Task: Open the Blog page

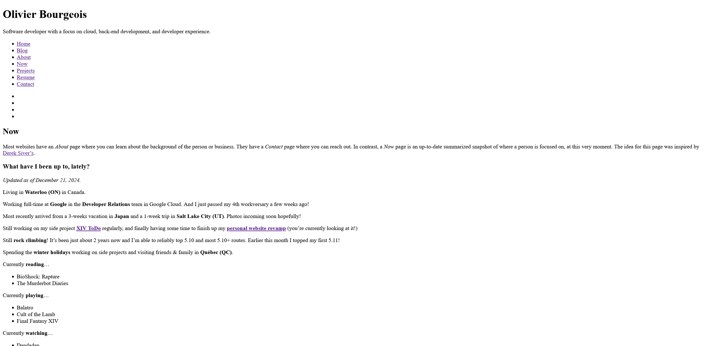Action: click(22, 51)
